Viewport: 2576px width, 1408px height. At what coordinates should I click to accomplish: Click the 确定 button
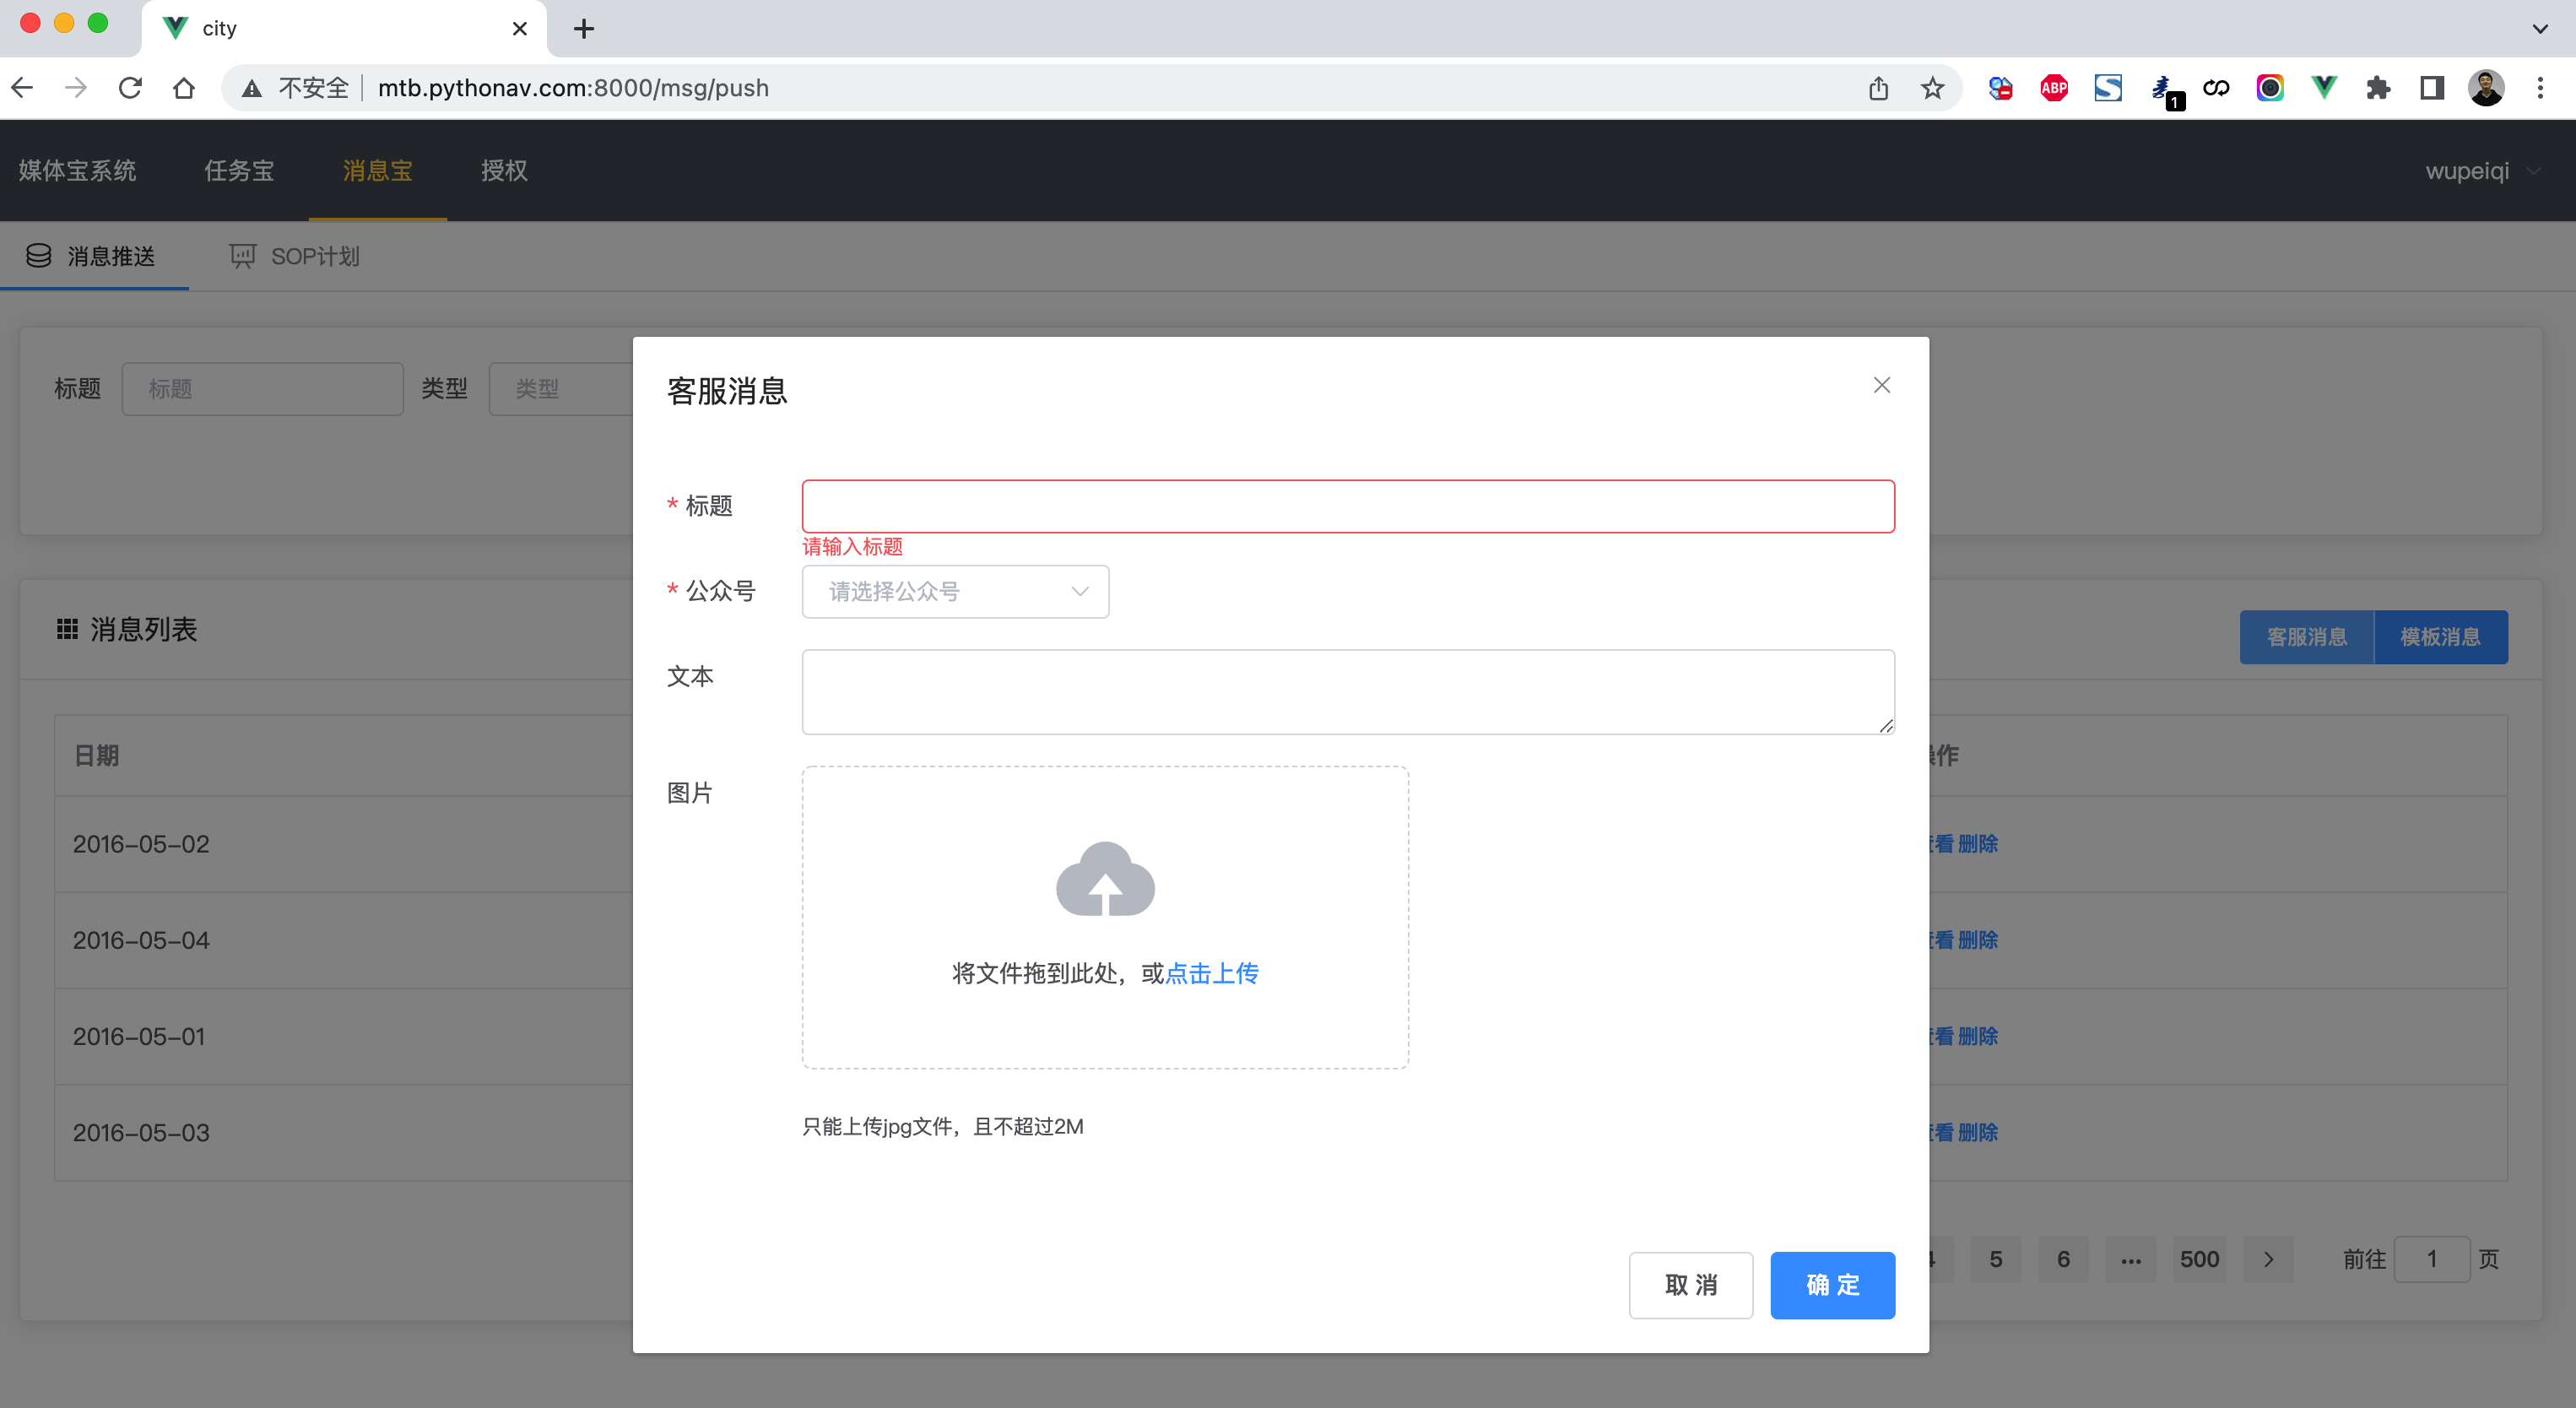[x=1832, y=1285]
